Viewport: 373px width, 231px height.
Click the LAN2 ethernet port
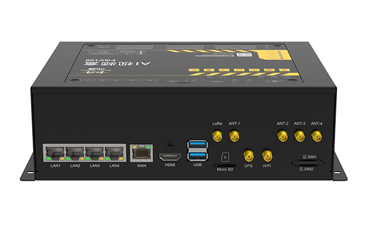point(75,153)
